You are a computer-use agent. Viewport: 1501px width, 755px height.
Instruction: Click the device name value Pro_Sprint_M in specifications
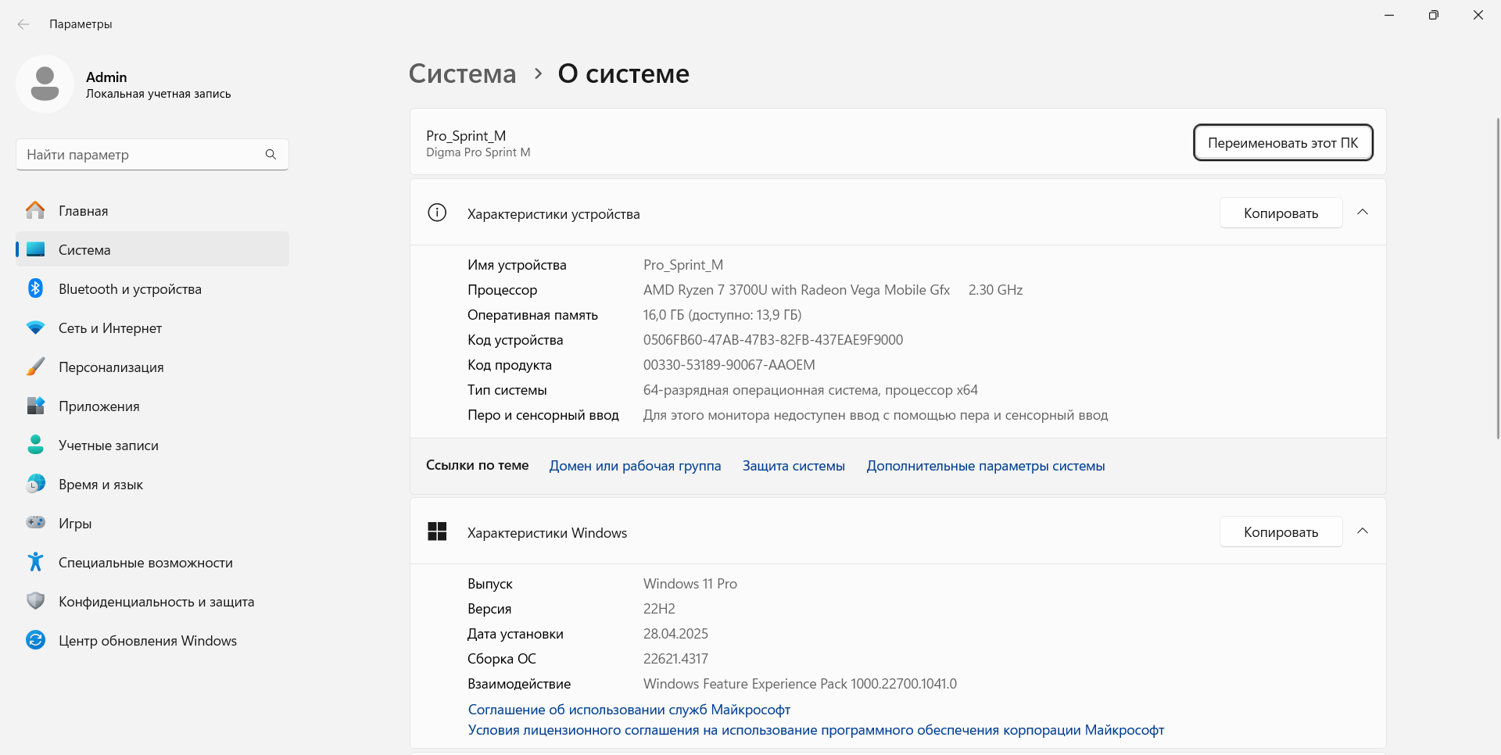pyautogui.click(x=683, y=265)
